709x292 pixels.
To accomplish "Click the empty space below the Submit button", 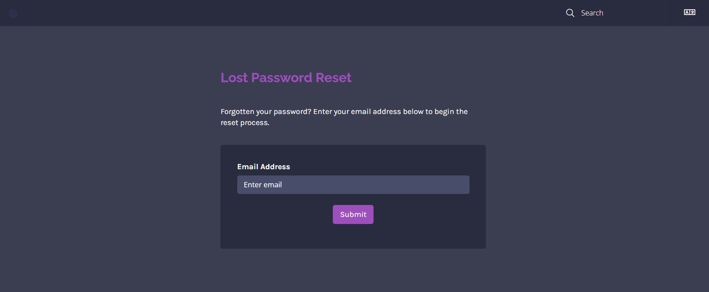I will pos(353,236).
